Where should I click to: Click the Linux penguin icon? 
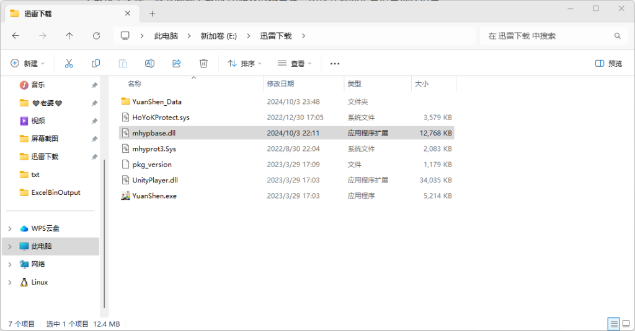click(x=24, y=282)
